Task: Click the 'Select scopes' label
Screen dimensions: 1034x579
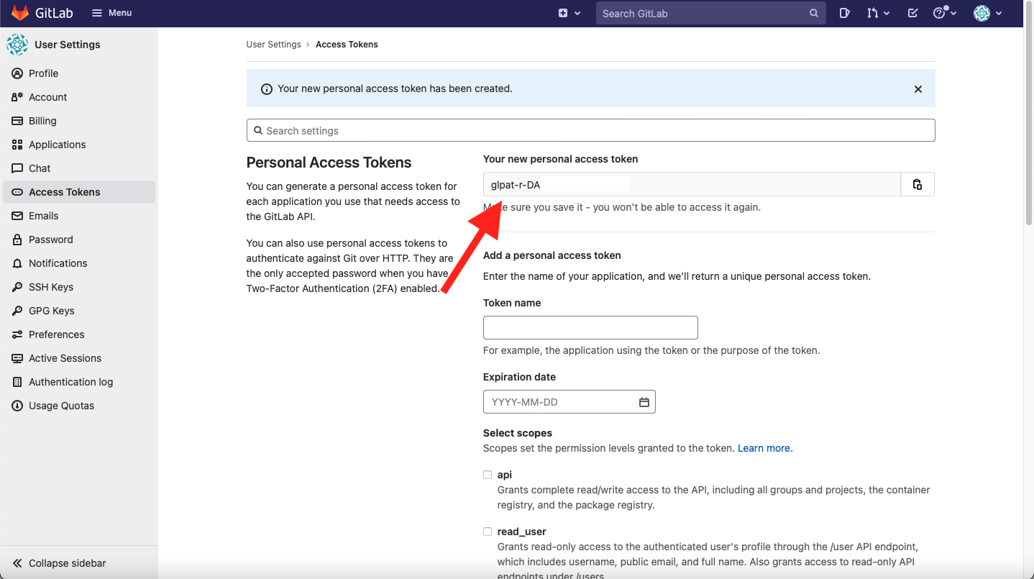Action: [x=518, y=433]
